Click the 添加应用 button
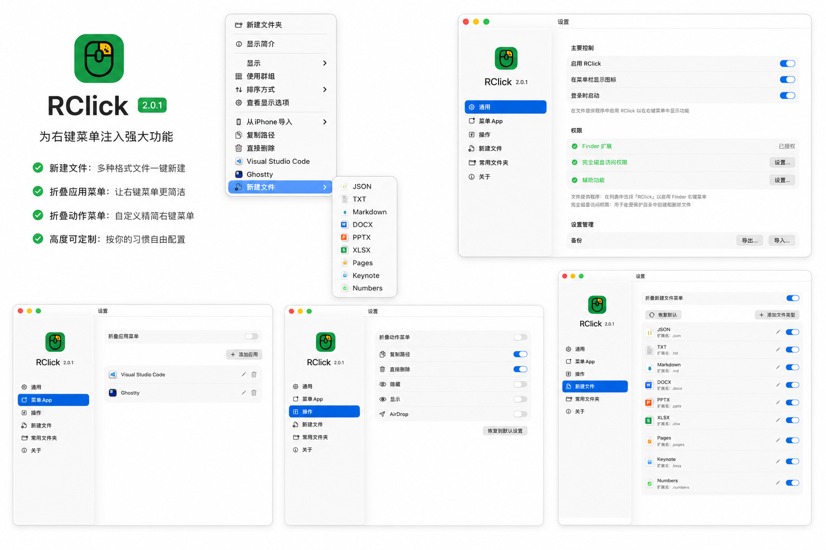This screenshot has width=826, height=550. [244, 354]
